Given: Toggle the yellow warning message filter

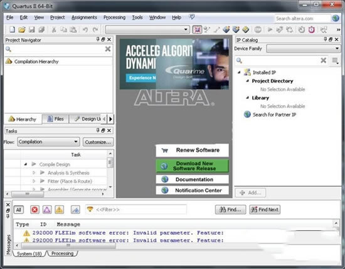Looking at the screenshot, I should coord(59,210).
